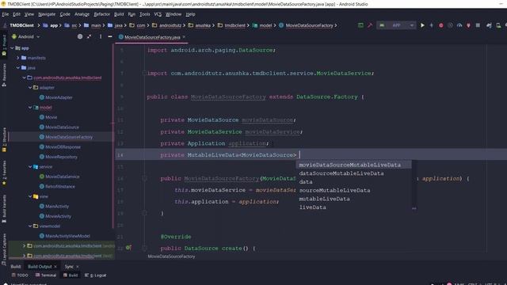Screen dimensions: 507x285
Task: Open the Project tool window sidebar button
Action: pos(4,44)
